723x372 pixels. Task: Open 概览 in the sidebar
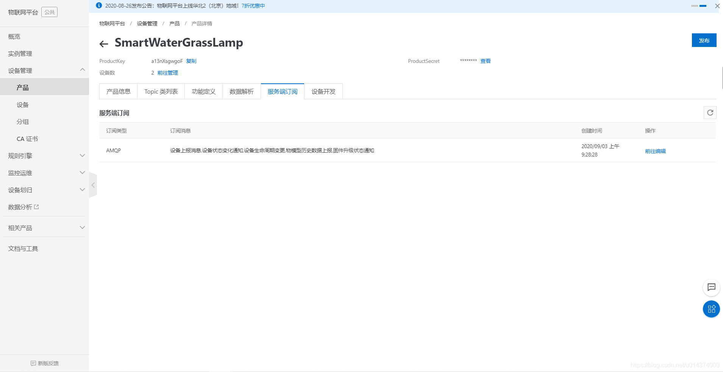[x=14, y=36]
